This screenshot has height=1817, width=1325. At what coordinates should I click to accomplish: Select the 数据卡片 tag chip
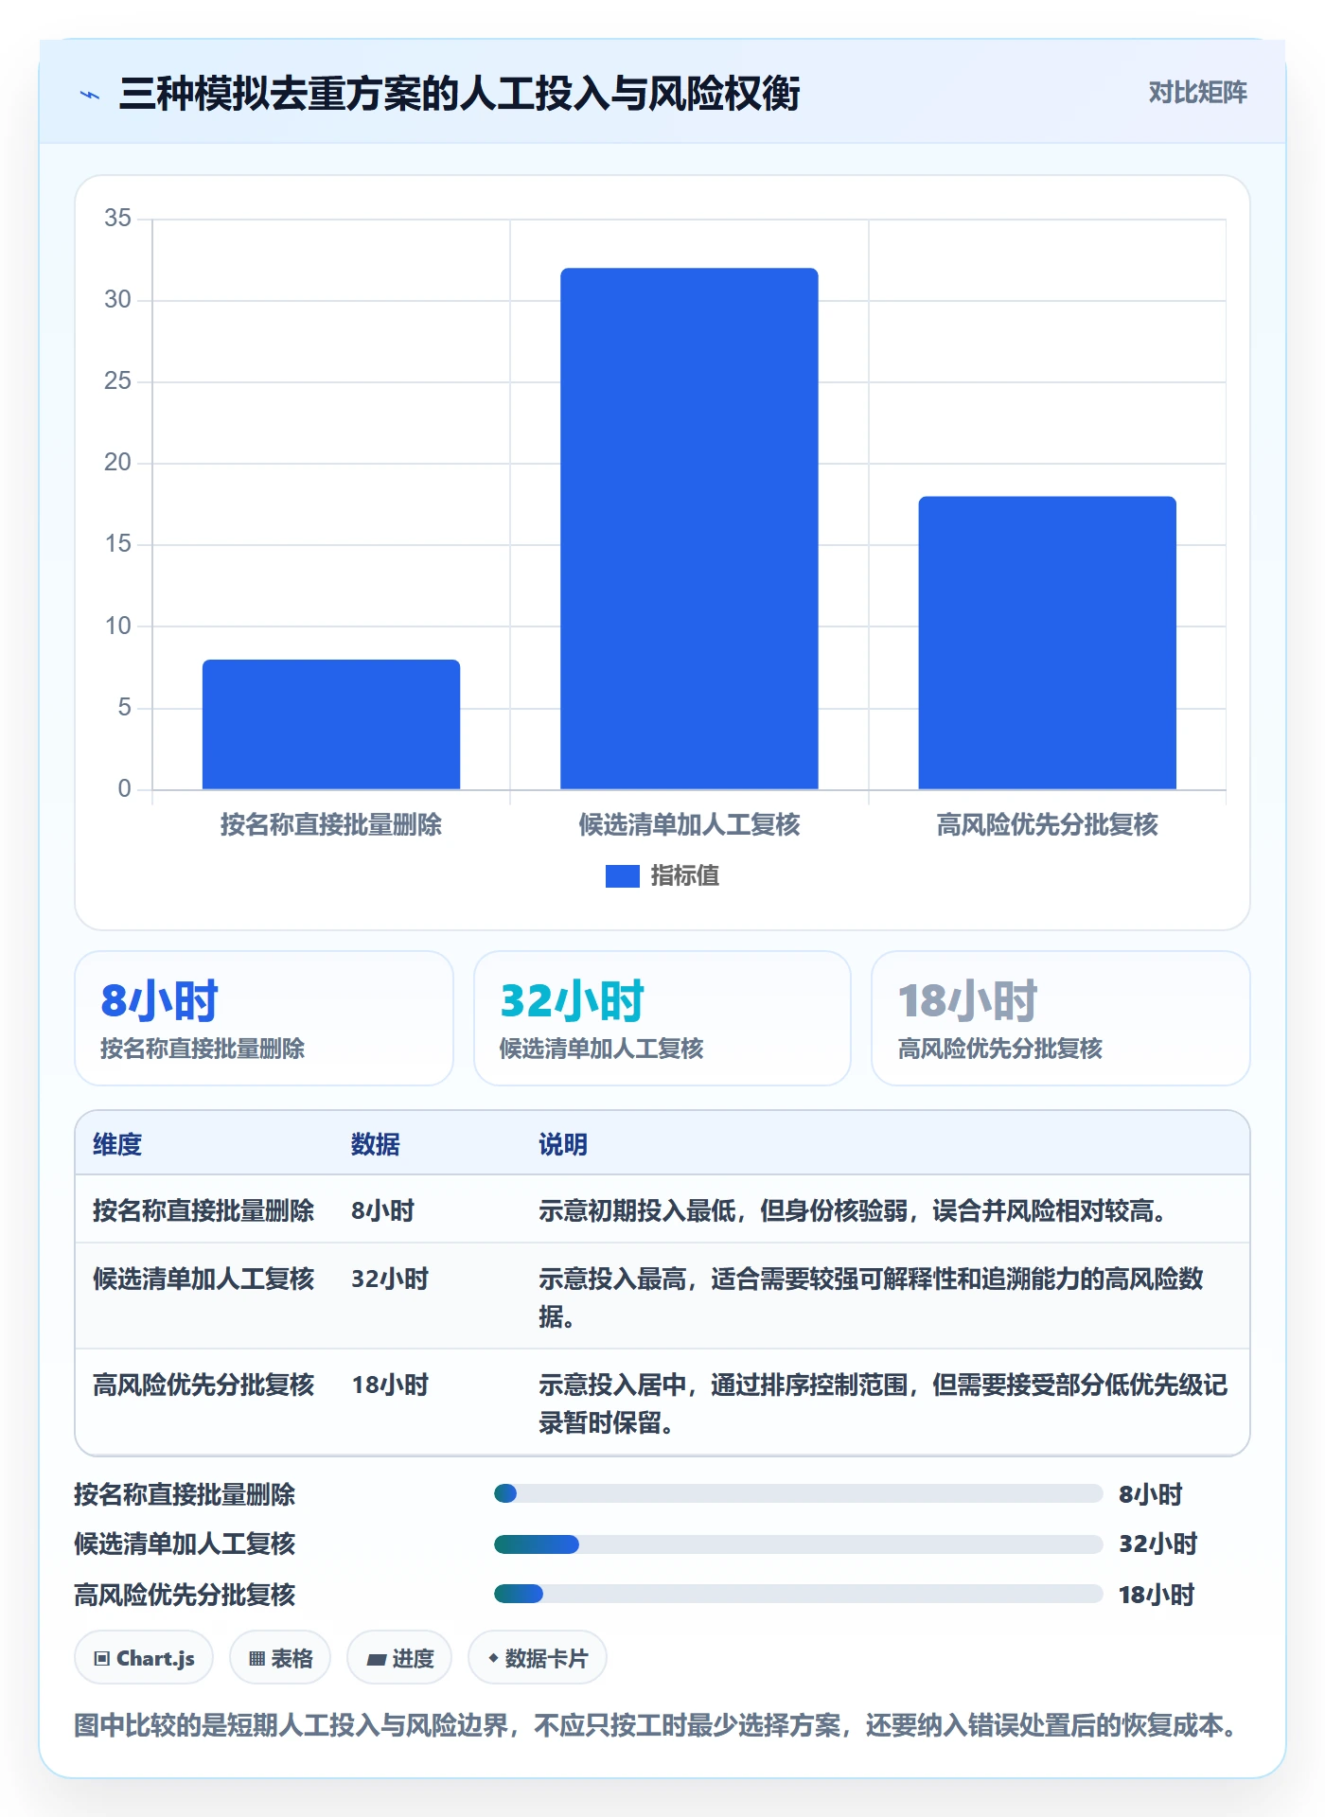538,1657
